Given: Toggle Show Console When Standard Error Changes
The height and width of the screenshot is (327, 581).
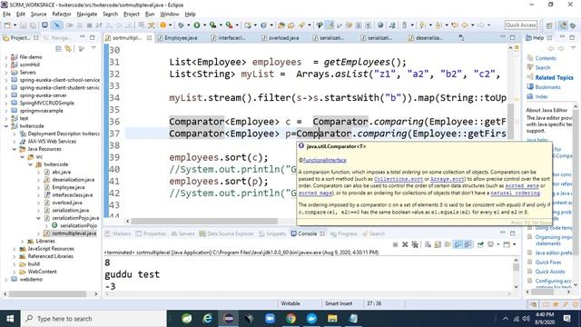Looking at the screenshot, I should 468,244.
